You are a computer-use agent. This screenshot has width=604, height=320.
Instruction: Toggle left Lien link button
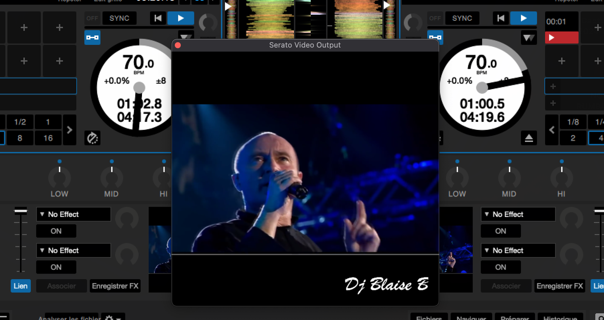point(21,286)
